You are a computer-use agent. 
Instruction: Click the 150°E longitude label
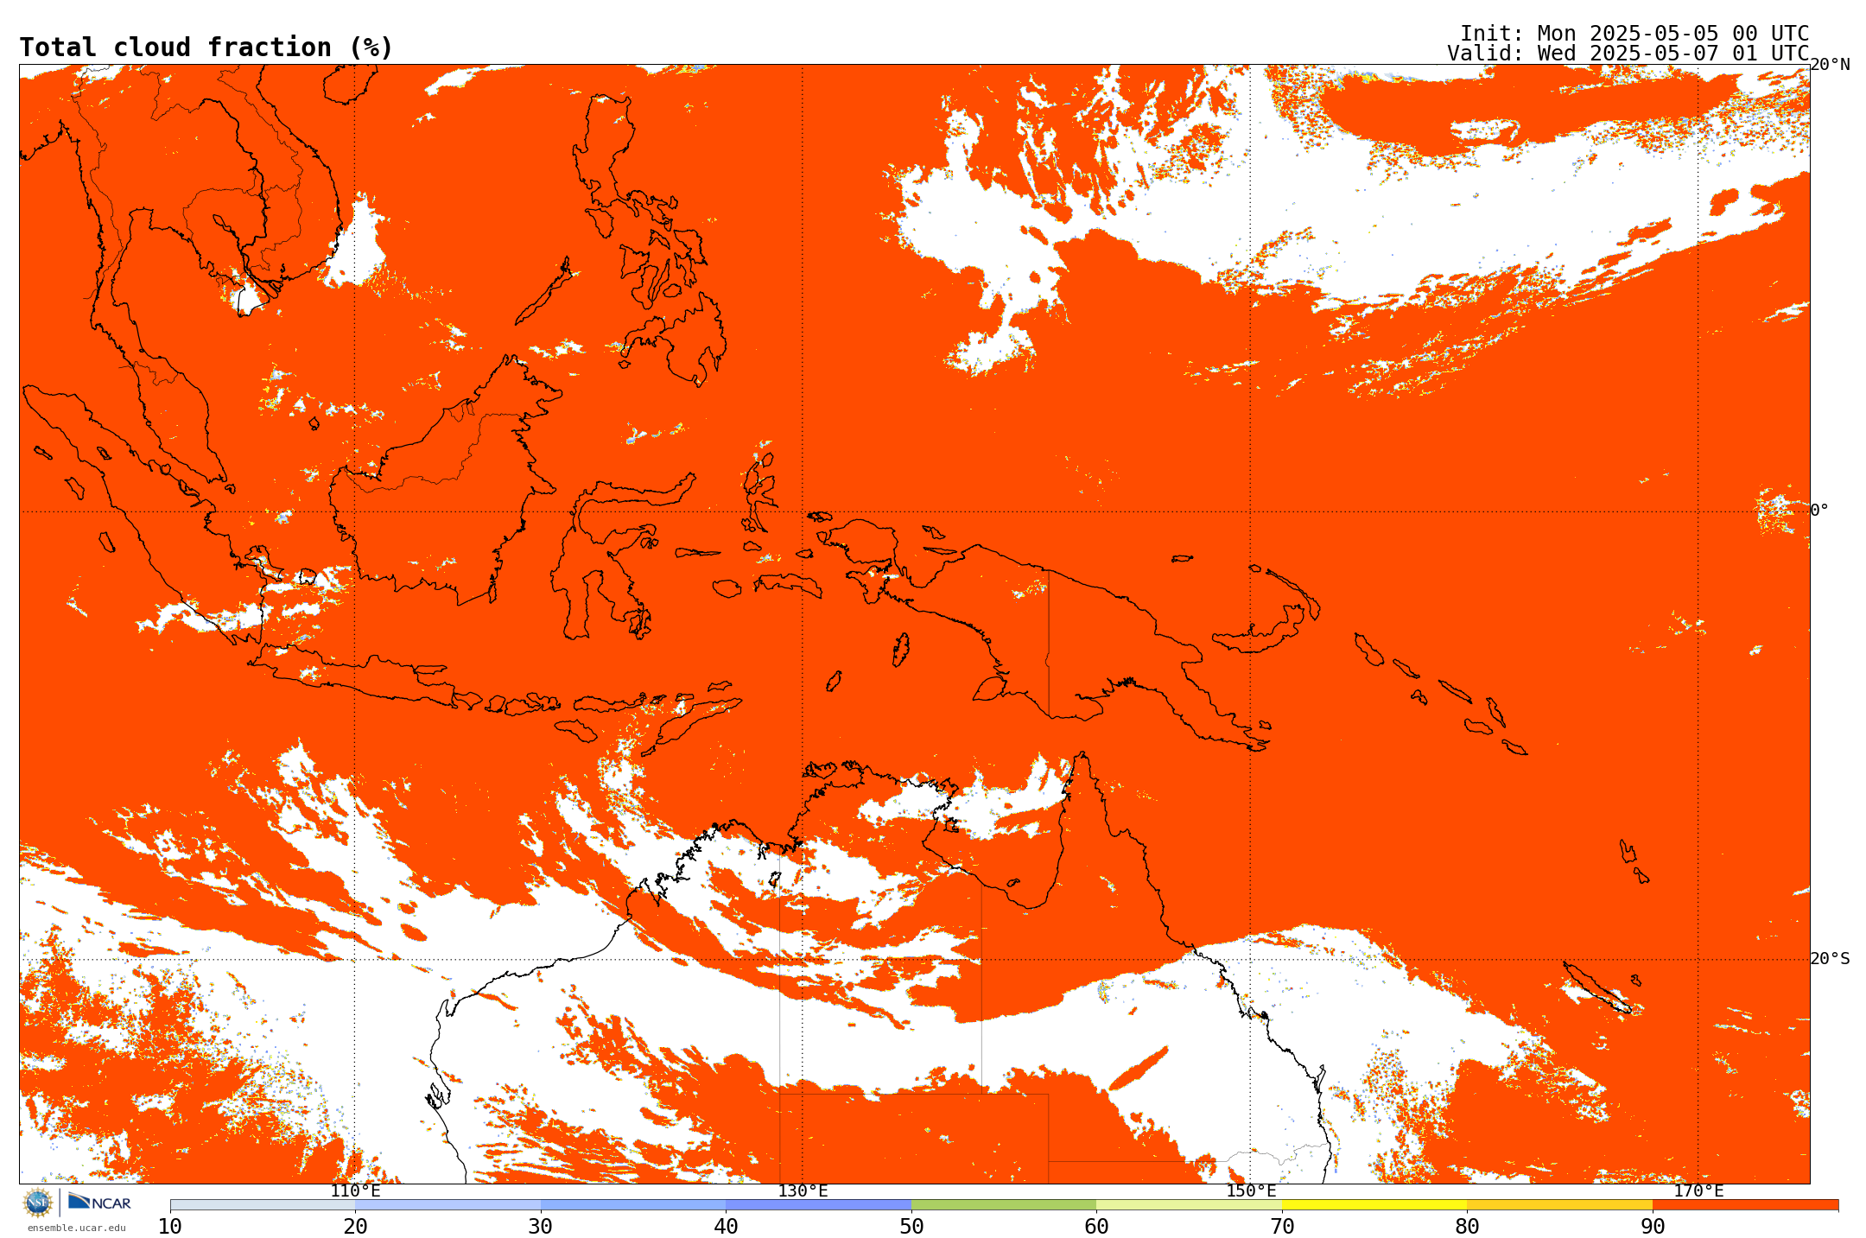click(x=1251, y=1191)
